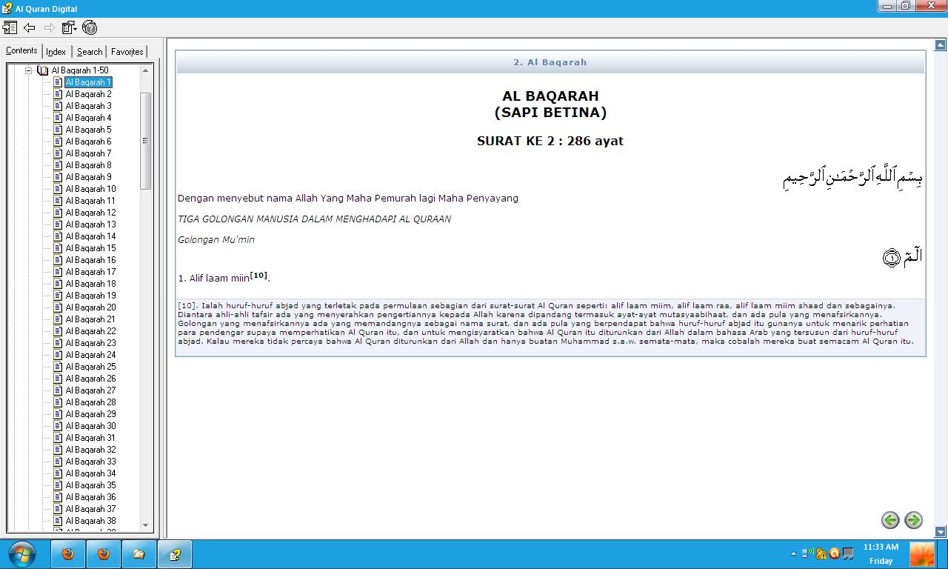The image size is (948, 569).
Task: Go to next page with green right arrow
Action: pos(913,520)
